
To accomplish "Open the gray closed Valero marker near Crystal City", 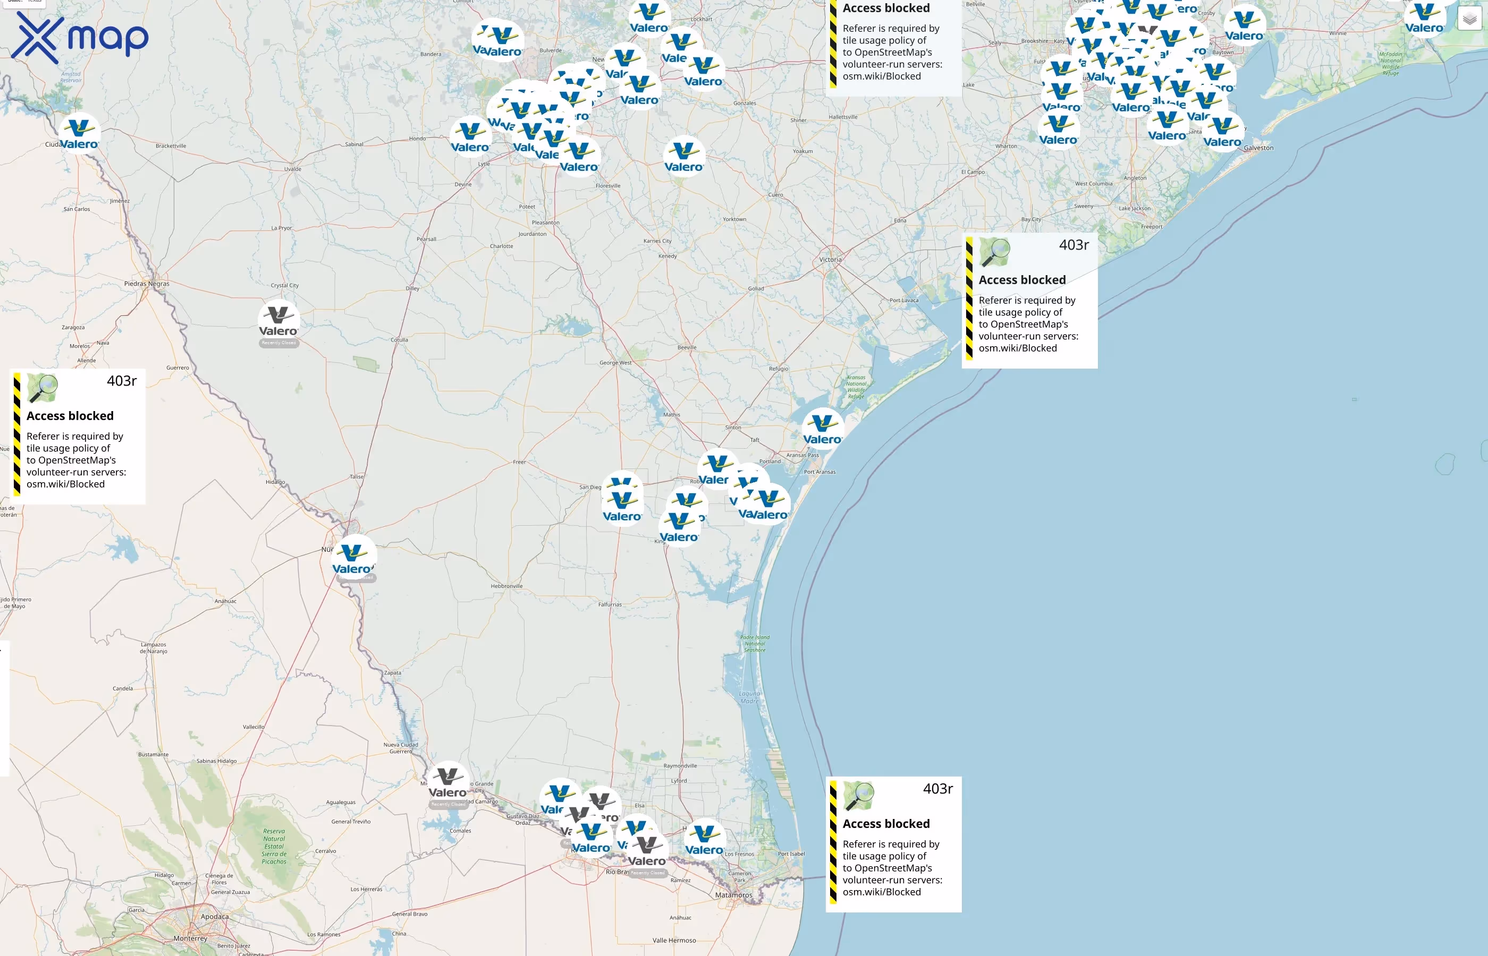I will tap(279, 321).
